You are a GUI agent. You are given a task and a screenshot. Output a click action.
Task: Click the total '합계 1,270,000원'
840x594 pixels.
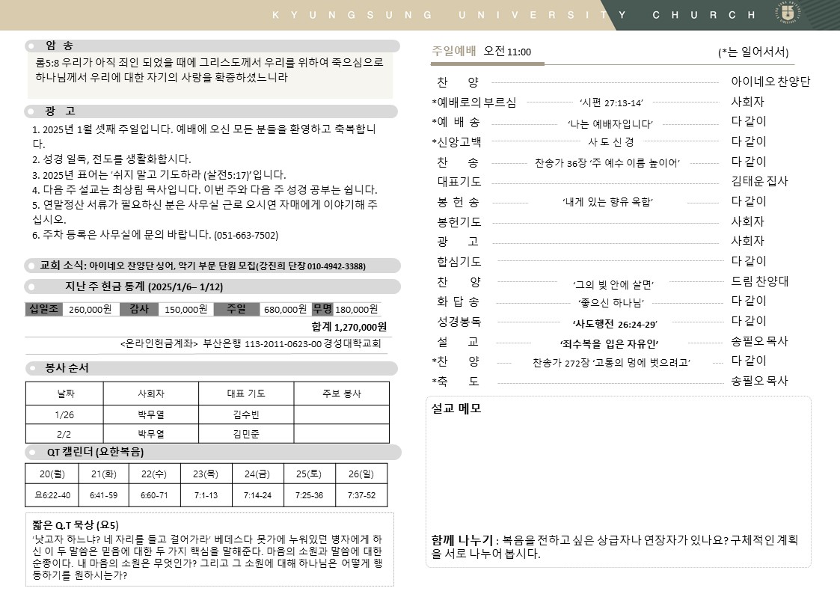(x=349, y=327)
